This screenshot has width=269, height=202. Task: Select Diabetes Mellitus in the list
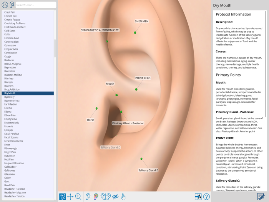coord(28,75)
